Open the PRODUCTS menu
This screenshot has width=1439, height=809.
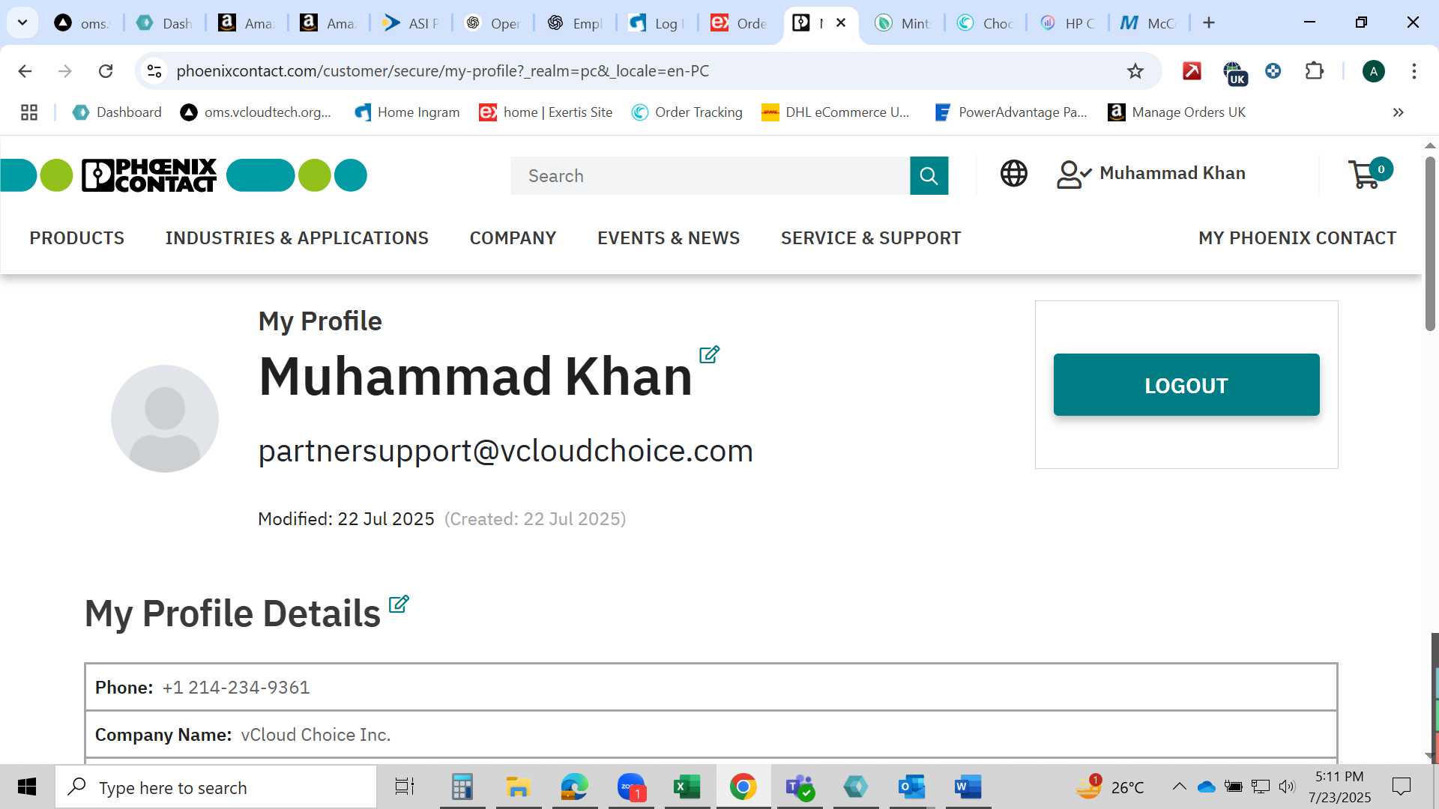(x=77, y=238)
